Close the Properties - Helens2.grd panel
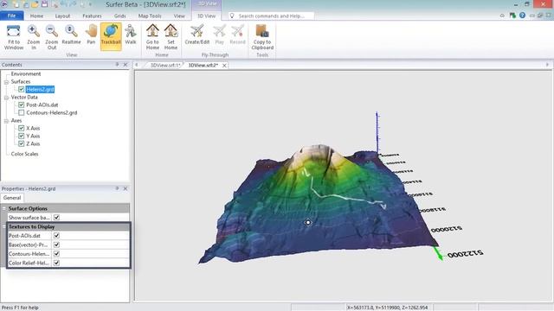 click(125, 188)
